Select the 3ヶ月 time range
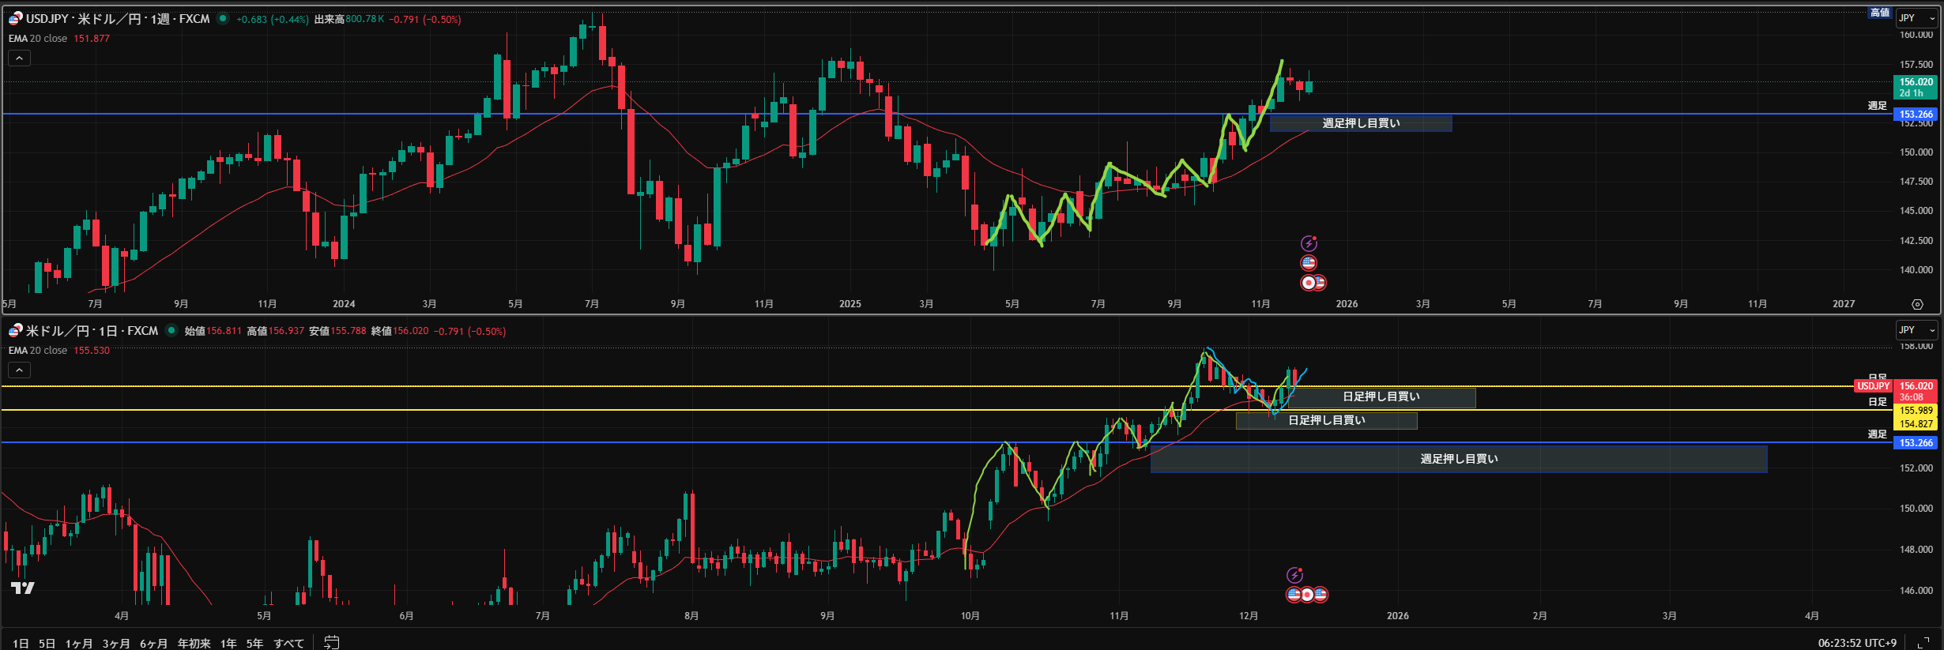Image resolution: width=1944 pixels, height=650 pixels. 116,643
